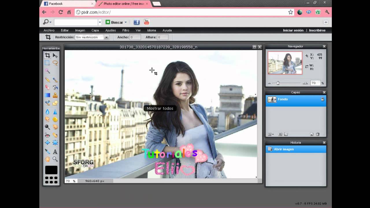
Task: Select the Spot Heal bandage tool
Action: (x=55, y=135)
